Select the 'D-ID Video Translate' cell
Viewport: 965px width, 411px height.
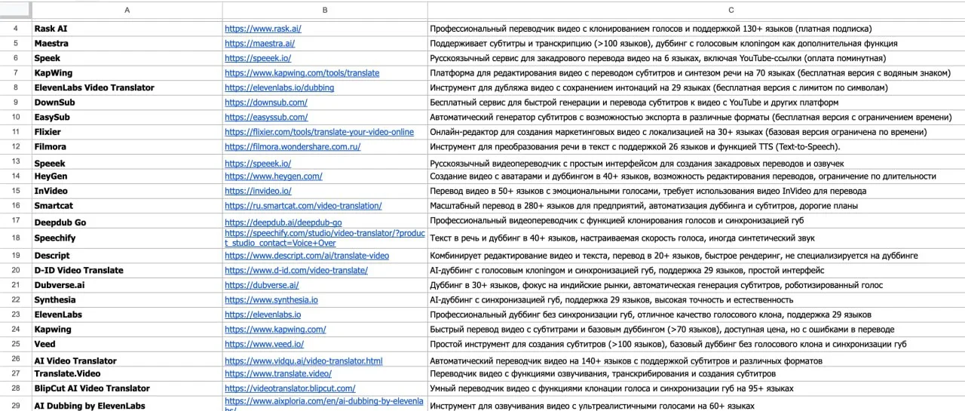pyautogui.click(x=127, y=270)
